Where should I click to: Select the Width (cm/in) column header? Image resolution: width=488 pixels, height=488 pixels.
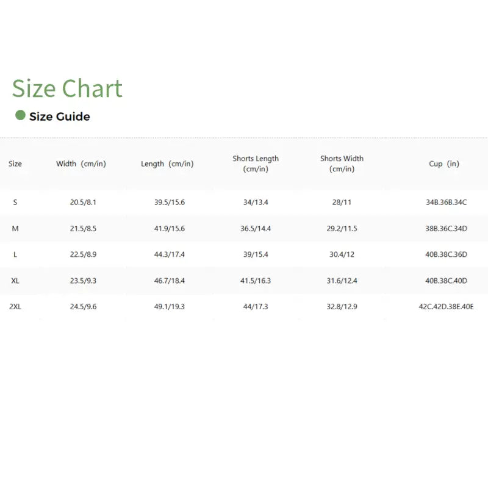point(81,163)
